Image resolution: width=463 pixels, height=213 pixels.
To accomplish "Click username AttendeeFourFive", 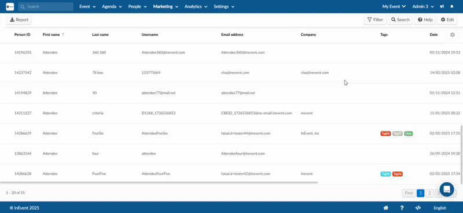I will 156,174.
